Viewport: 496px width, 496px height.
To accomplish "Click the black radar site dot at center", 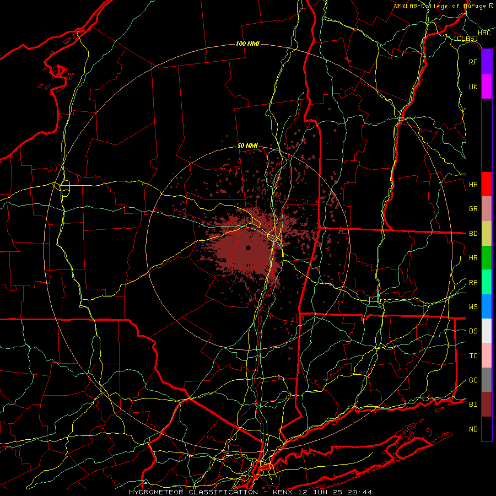I will click(248, 247).
